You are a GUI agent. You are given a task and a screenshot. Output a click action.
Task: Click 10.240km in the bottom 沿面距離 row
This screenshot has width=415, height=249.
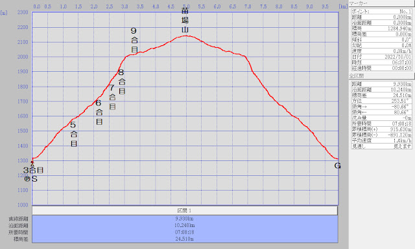click(184, 226)
